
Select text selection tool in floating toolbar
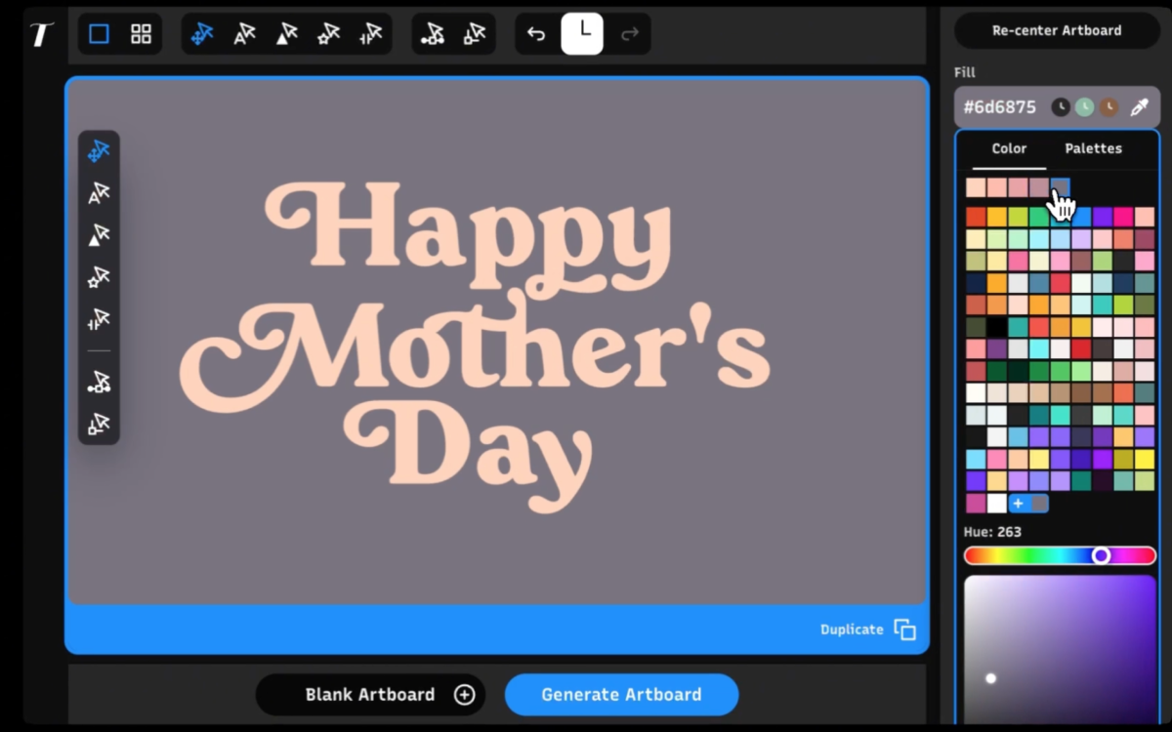99,193
